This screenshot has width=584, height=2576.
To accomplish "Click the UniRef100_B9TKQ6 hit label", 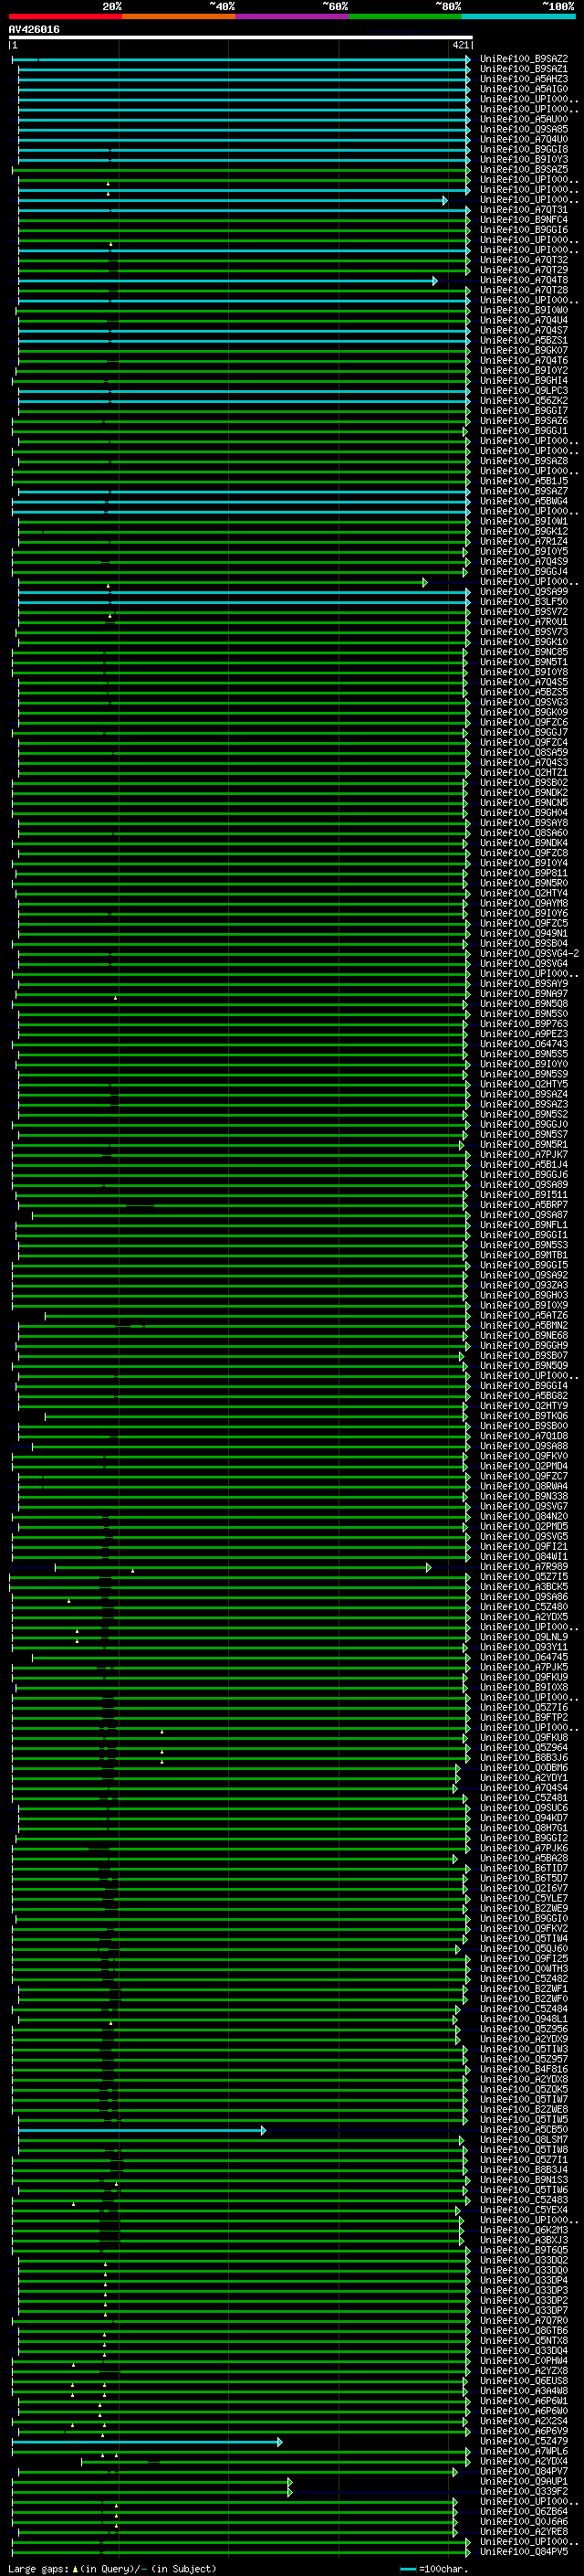I will pyautogui.click(x=524, y=1417).
